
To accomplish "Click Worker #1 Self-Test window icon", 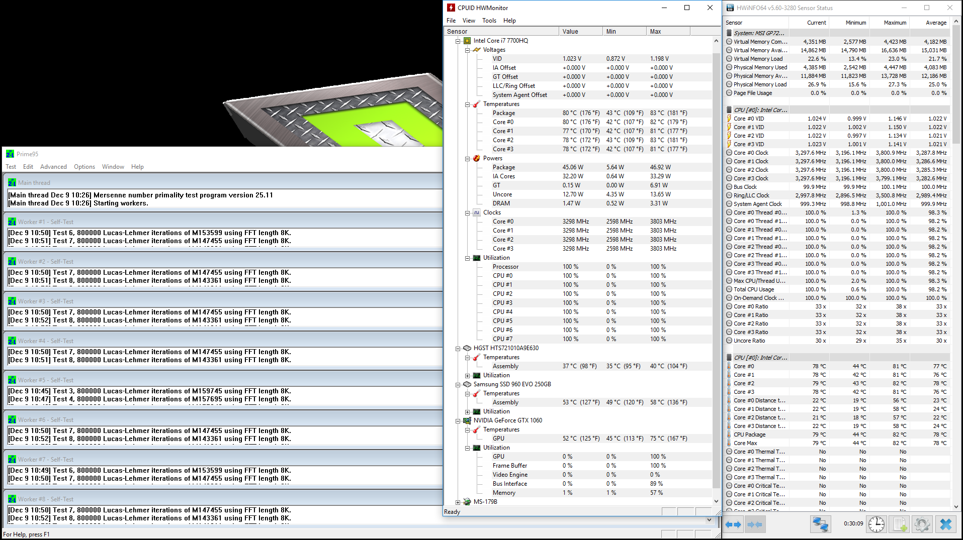I will coord(12,222).
